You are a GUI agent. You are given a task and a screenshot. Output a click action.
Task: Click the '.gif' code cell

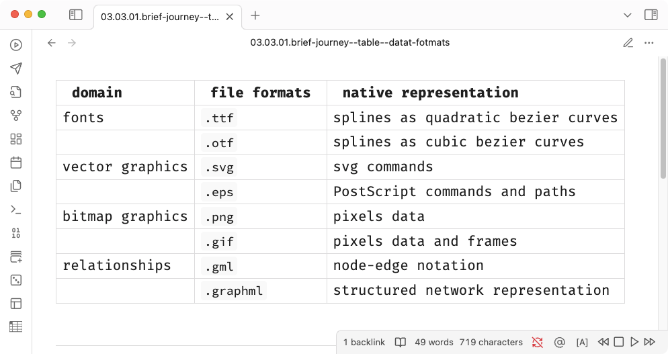(219, 242)
